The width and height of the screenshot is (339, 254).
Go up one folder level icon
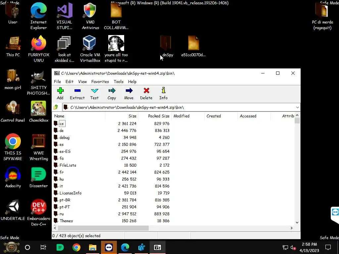(56, 107)
